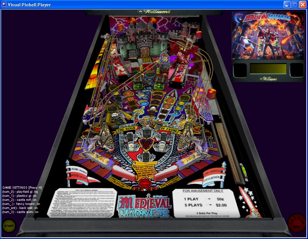
Task: Click the olive dot-matrix display panel
Action: [x=268, y=69]
